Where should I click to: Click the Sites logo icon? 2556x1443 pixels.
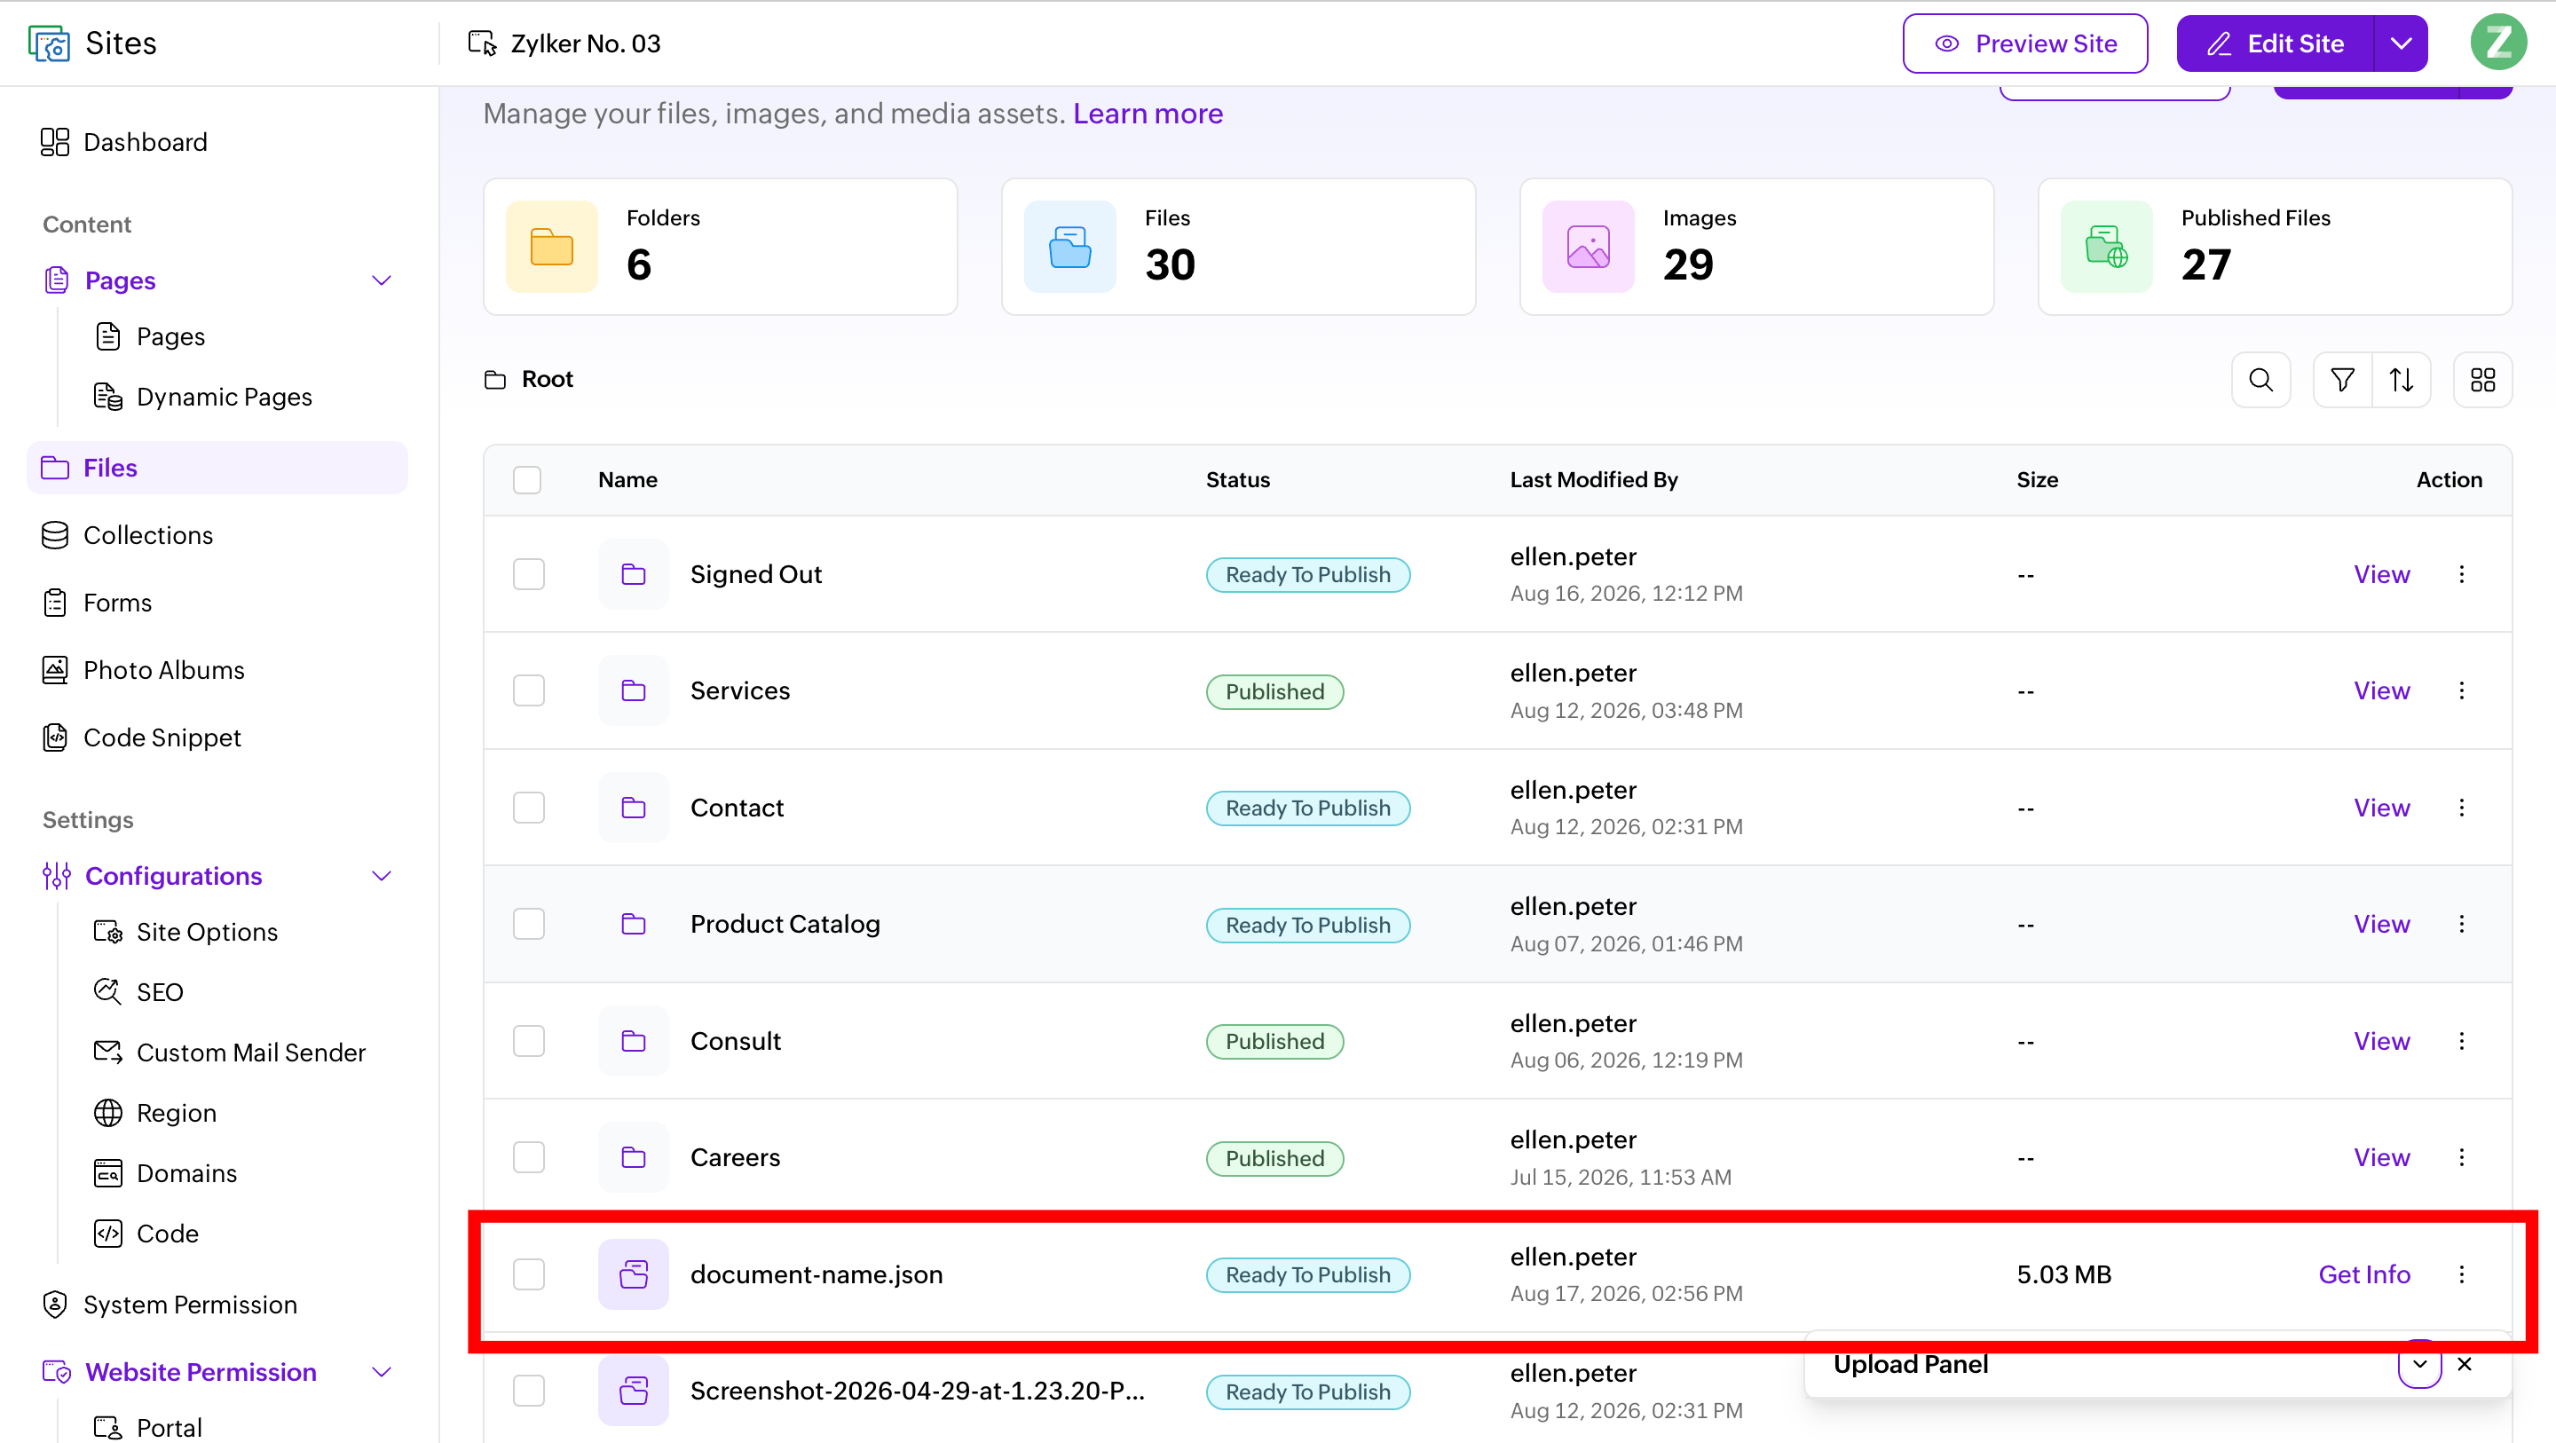(50, 43)
